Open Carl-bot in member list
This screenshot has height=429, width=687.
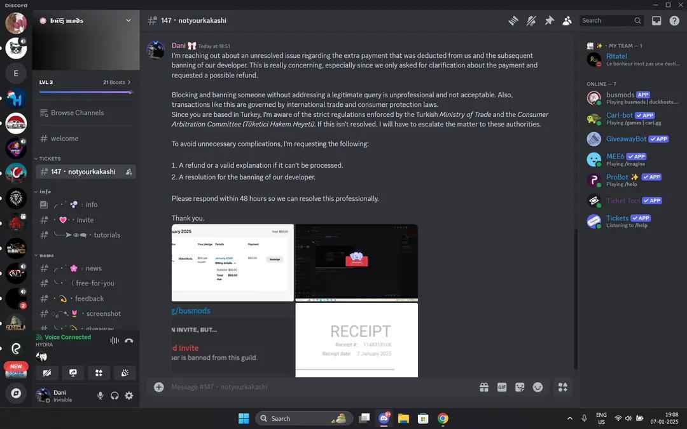coord(632,118)
